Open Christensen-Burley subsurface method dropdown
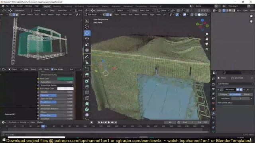The height and width of the screenshot is (143, 255). pyautogui.click(x=57, y=75)
